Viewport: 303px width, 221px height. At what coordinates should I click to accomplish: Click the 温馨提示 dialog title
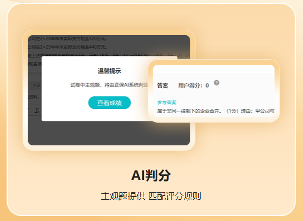[x=109, y=71]
